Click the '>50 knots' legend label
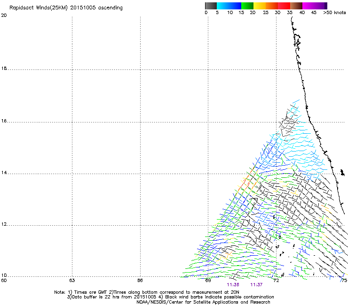 [334, 12]
